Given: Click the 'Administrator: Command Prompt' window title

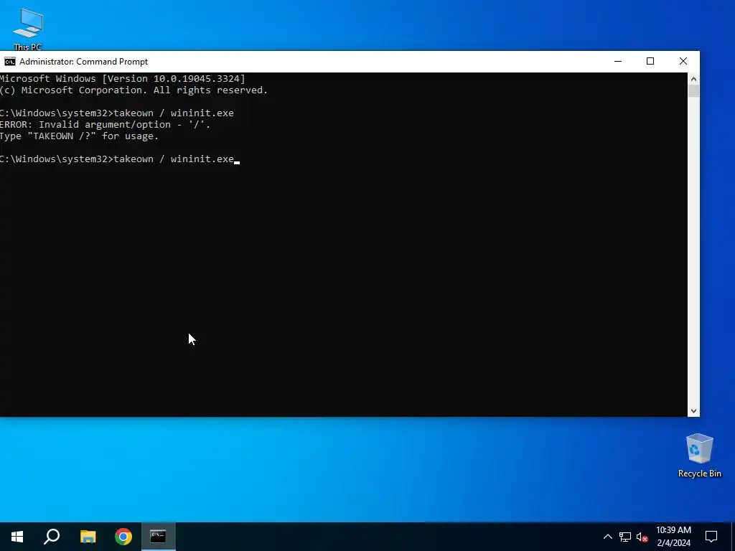Looking at the screenshot, I should point(83,62).
